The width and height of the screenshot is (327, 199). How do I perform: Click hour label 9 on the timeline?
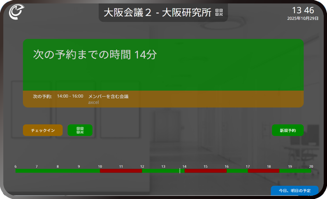pos(79,166)
